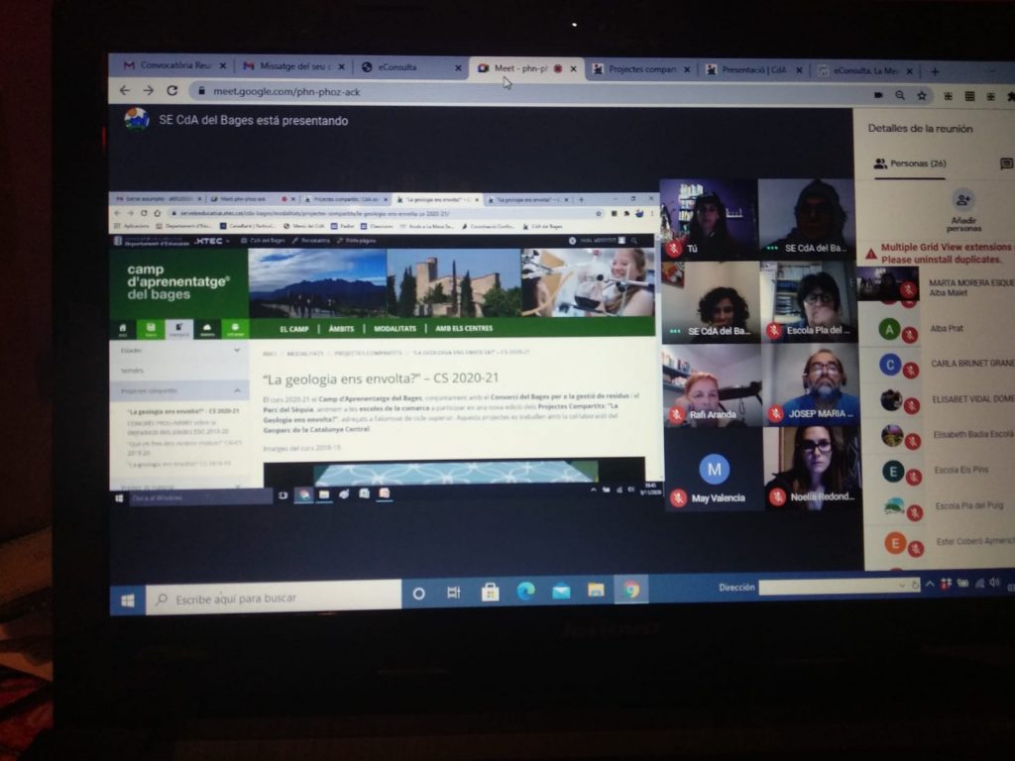Click Escola Els Pins' muted microphone icon
The image size is (1015, 761).
[912, 476]
